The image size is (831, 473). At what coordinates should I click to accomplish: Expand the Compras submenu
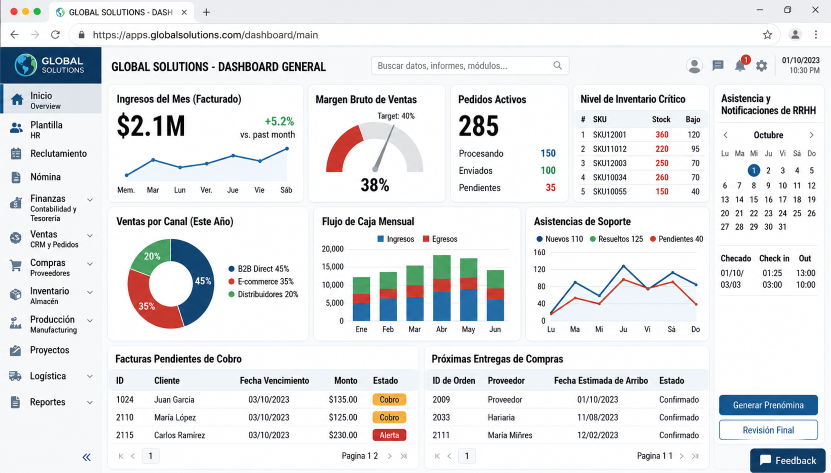click(90, 264)
